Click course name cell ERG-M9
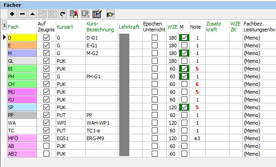 [x=102, y=138]
